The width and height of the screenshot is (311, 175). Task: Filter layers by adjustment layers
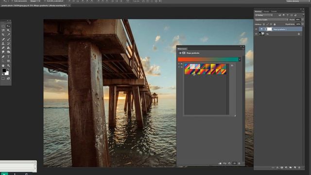[x=284, y=15]
